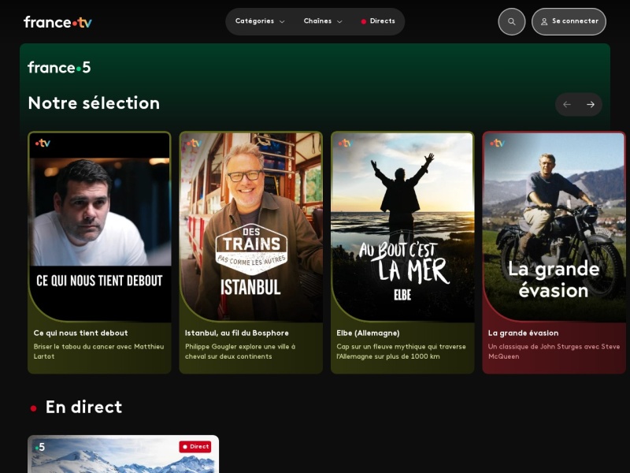Viewport: 630px width, 473px height.
Task: Click the user icon in Se connecter
Action: point(544,22)
